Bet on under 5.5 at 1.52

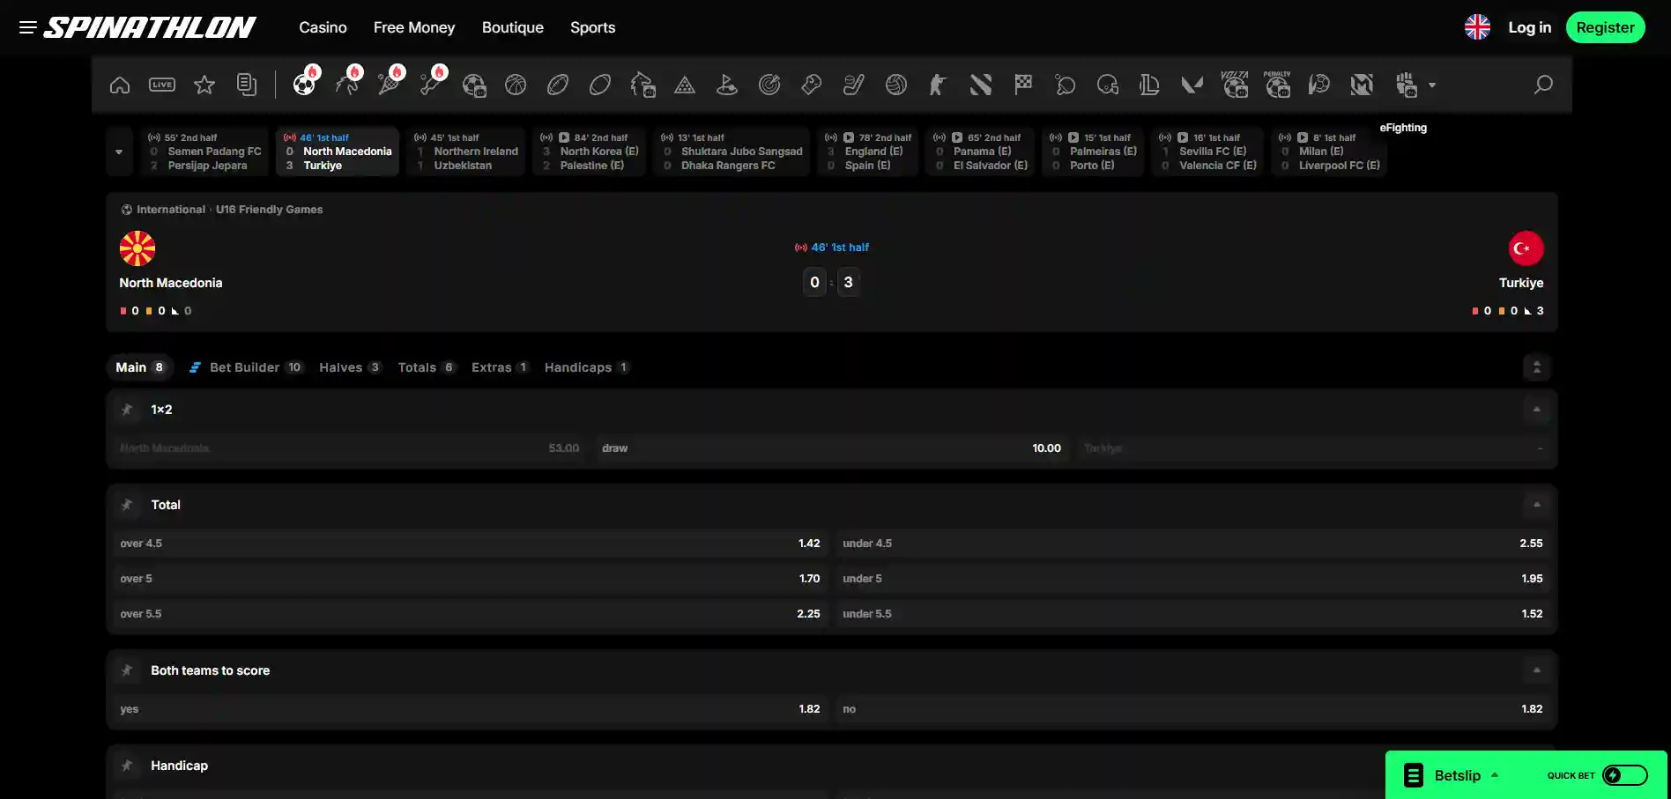1192,614
